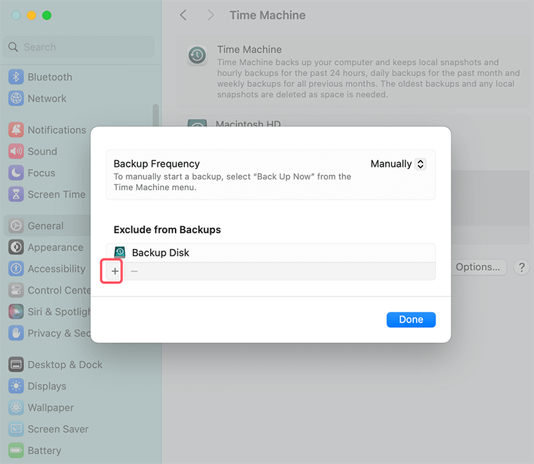
Task: Add an item to Exclude from Backups
Action: [x=114, y=271]
